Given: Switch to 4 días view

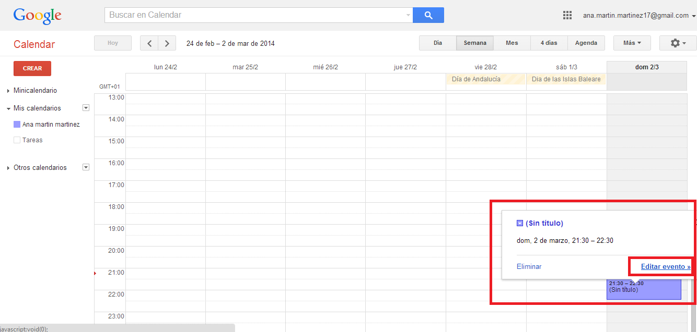Looking at the screenshot, I should click(x=549, y=43).
